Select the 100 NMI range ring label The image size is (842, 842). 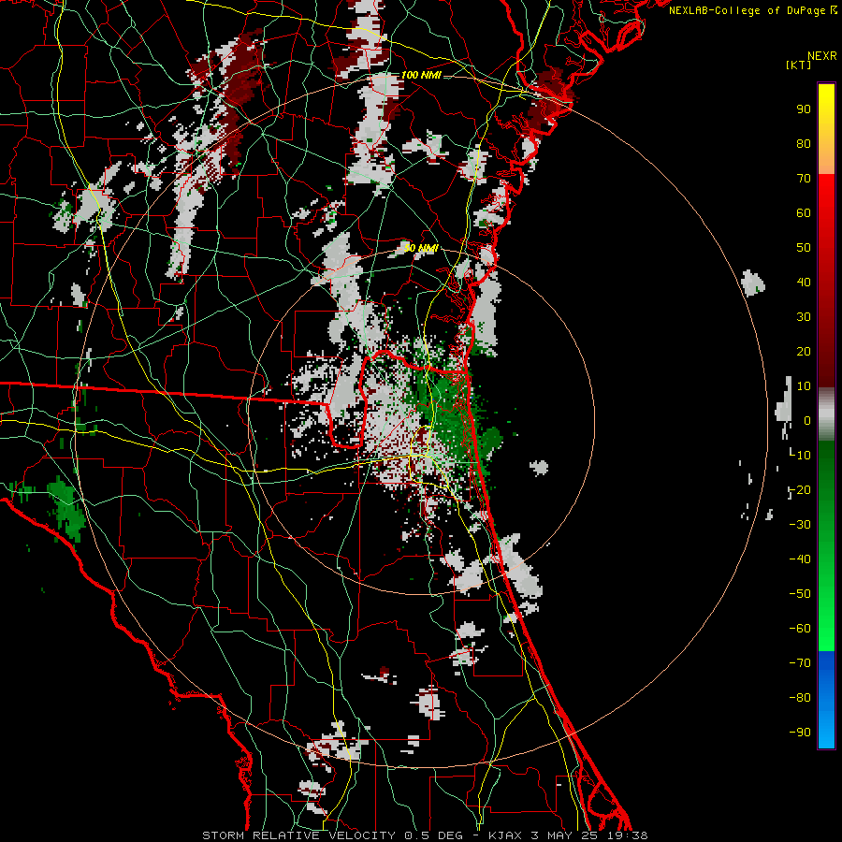point(421,75)
